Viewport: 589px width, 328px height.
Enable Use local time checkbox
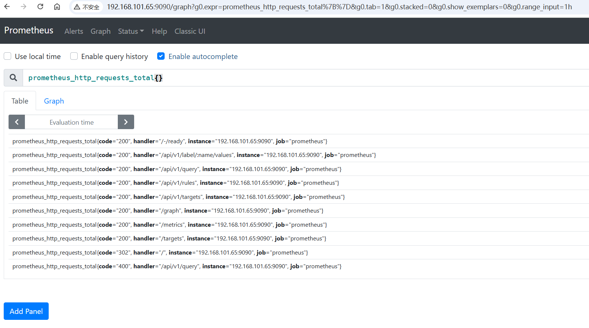point(7,56)
